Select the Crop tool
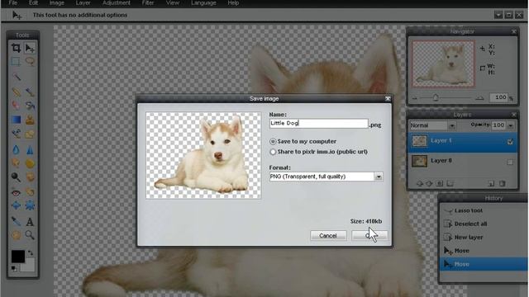Screen dimensions: 529x297 (16, 48)
